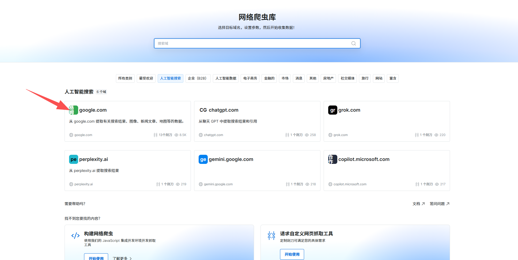Click the gr icon on grok.com card
This screenshot has width=518, height=260.
point(332,110)
